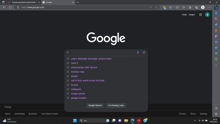This screenshot has width=220, height=124.
Task: Open the About footer link
Action: tap(8, 114)
